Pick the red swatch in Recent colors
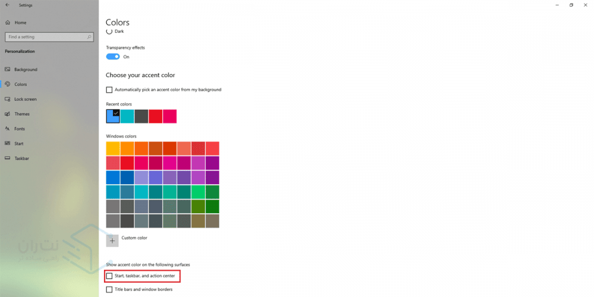The height and width of the screenshot is (297, 594). [x=156, y=116]
